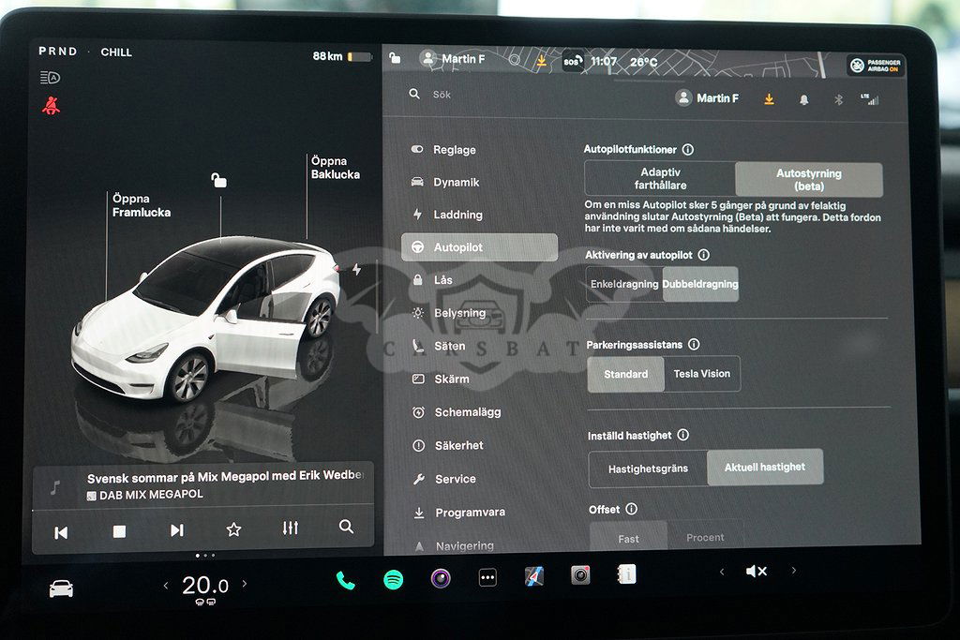Screen dimensions: 960x640
Task: Tap the notification bell icon
Action: pos(803,99)
